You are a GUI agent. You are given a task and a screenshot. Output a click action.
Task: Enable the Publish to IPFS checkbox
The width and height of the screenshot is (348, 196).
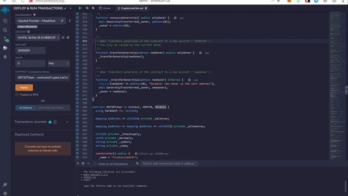pyautogui.click(x=17, y=95)
